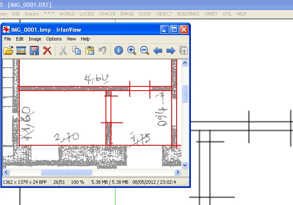The width and height of the screenshot is (293, 205).
Task: Open the IrfanView Edit menu
Action: pyautogui.click(x=20, y=39)
